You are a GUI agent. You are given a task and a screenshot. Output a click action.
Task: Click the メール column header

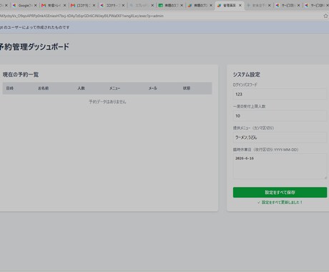point(153,88)
